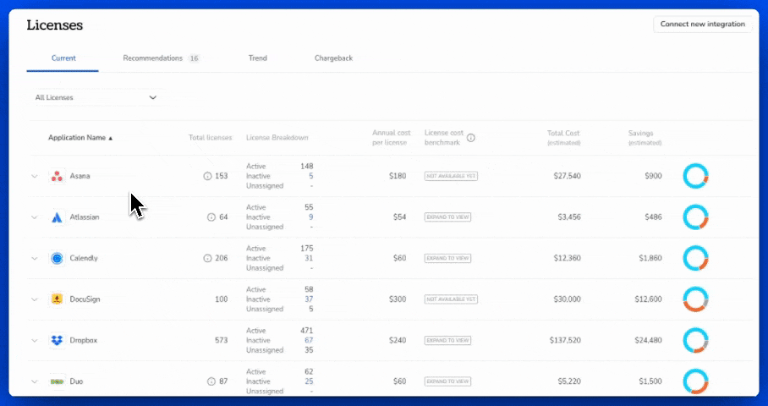Switch to the Current tab
768x406 pixels.
pyautogui.click(x=63, y=58)
